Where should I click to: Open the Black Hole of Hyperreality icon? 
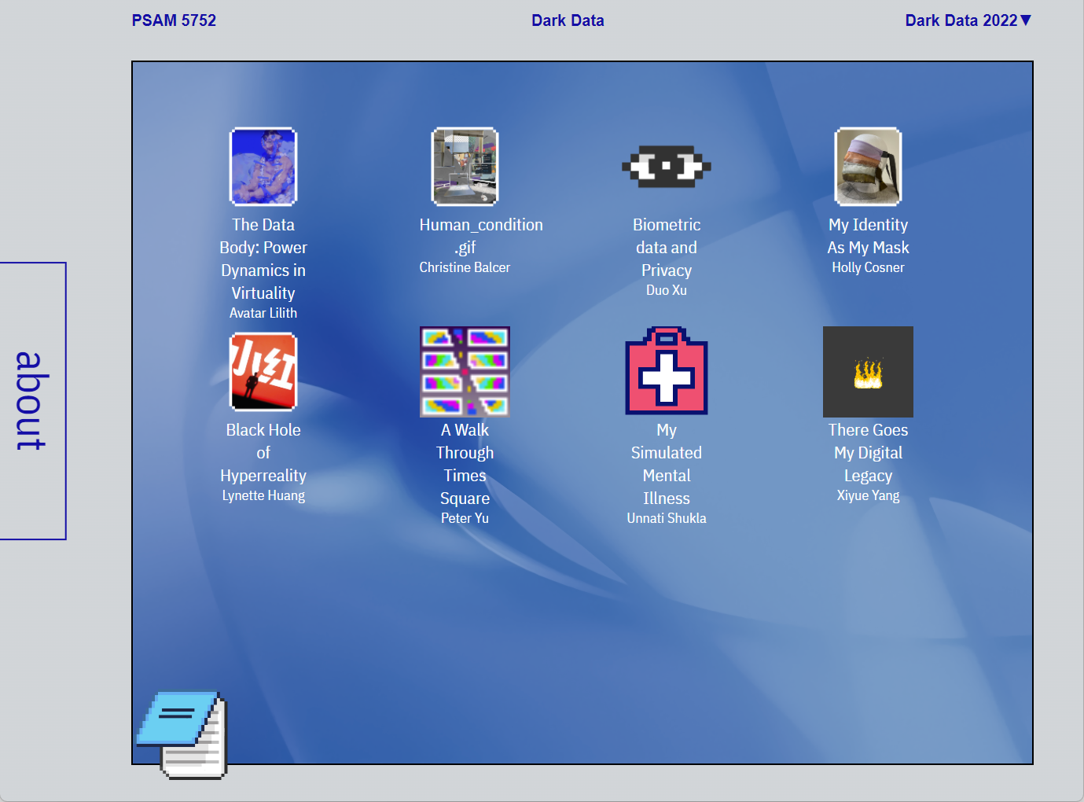(263, 372)
